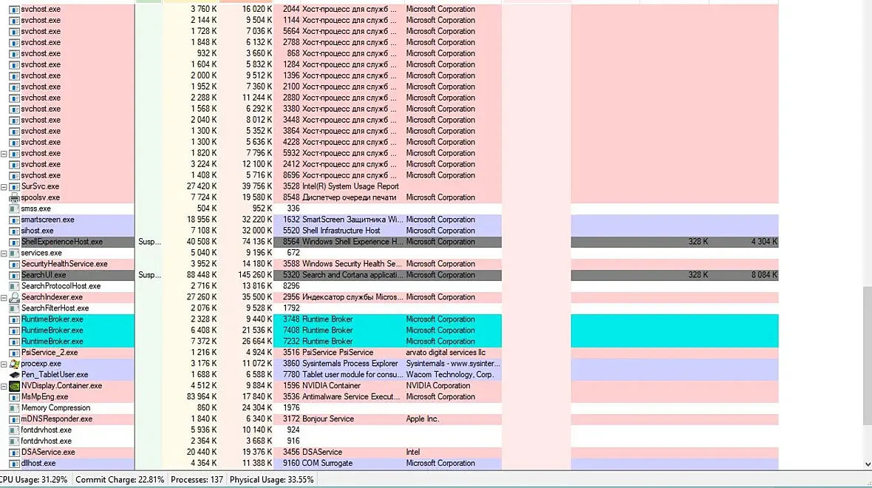Collapse the procexp.exe tree node
872x488 pixels.
coord(4,364)
